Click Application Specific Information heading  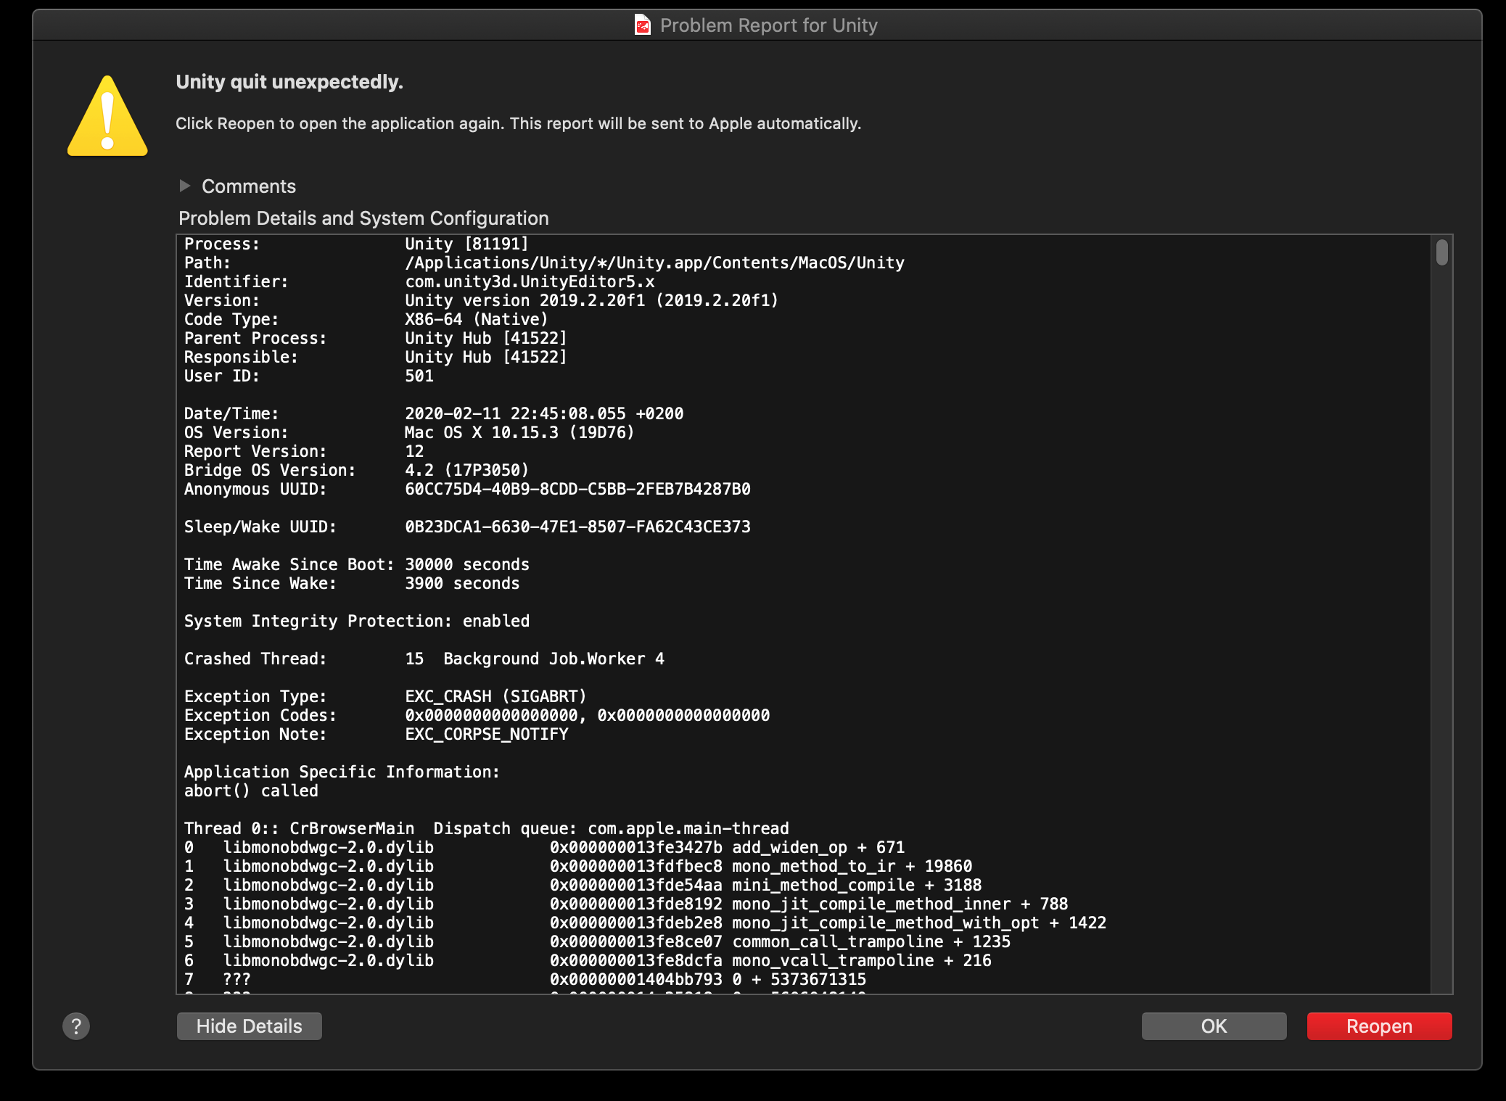342,772
